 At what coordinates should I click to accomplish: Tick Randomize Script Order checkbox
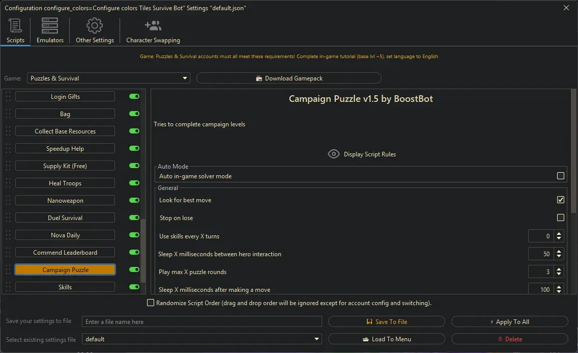click(151, 303)
